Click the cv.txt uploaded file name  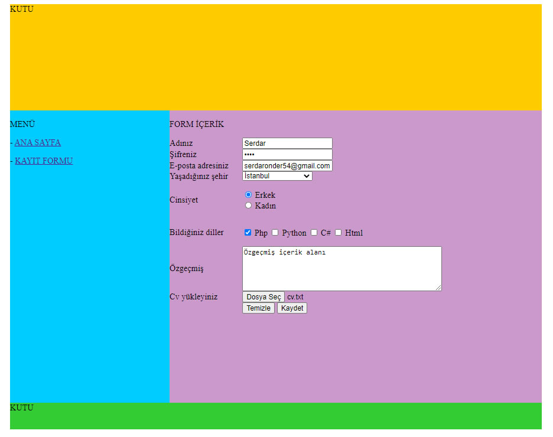click(295, 297)
